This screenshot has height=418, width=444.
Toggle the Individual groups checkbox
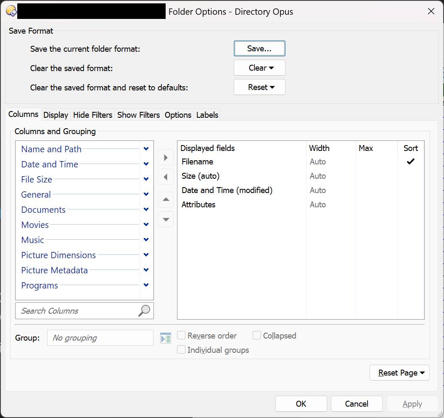(181, 350)
